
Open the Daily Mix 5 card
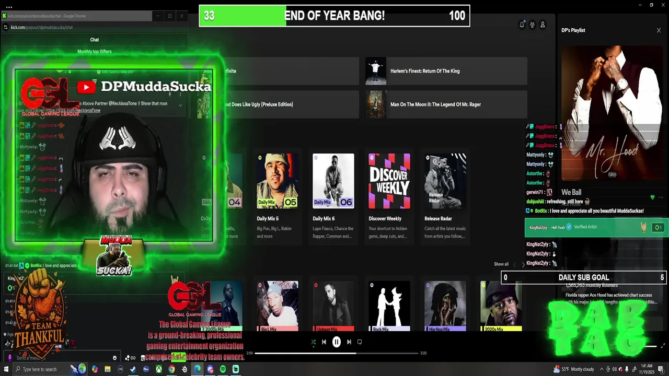click(277, 197)
